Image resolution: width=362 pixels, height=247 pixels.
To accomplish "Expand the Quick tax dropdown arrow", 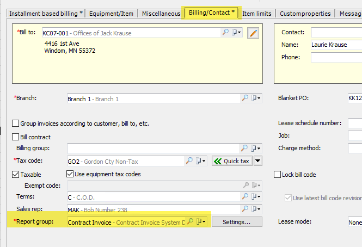I will tap(258, 161).
